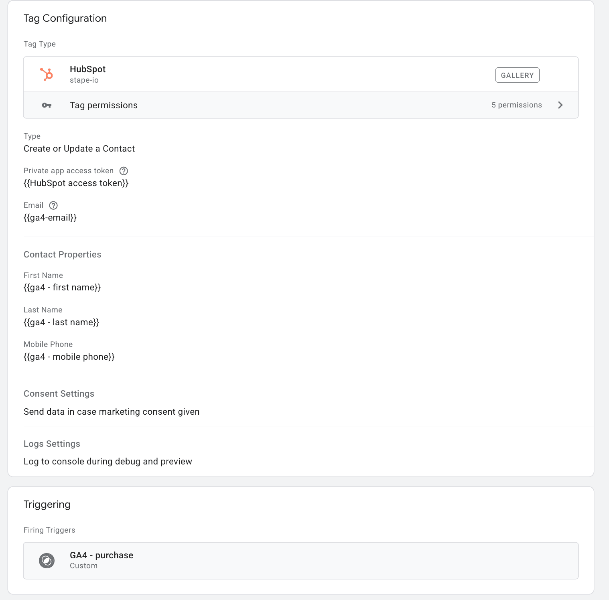Click the Last Name property value
Screen dimensions: 609x600
tap(61, 322)
